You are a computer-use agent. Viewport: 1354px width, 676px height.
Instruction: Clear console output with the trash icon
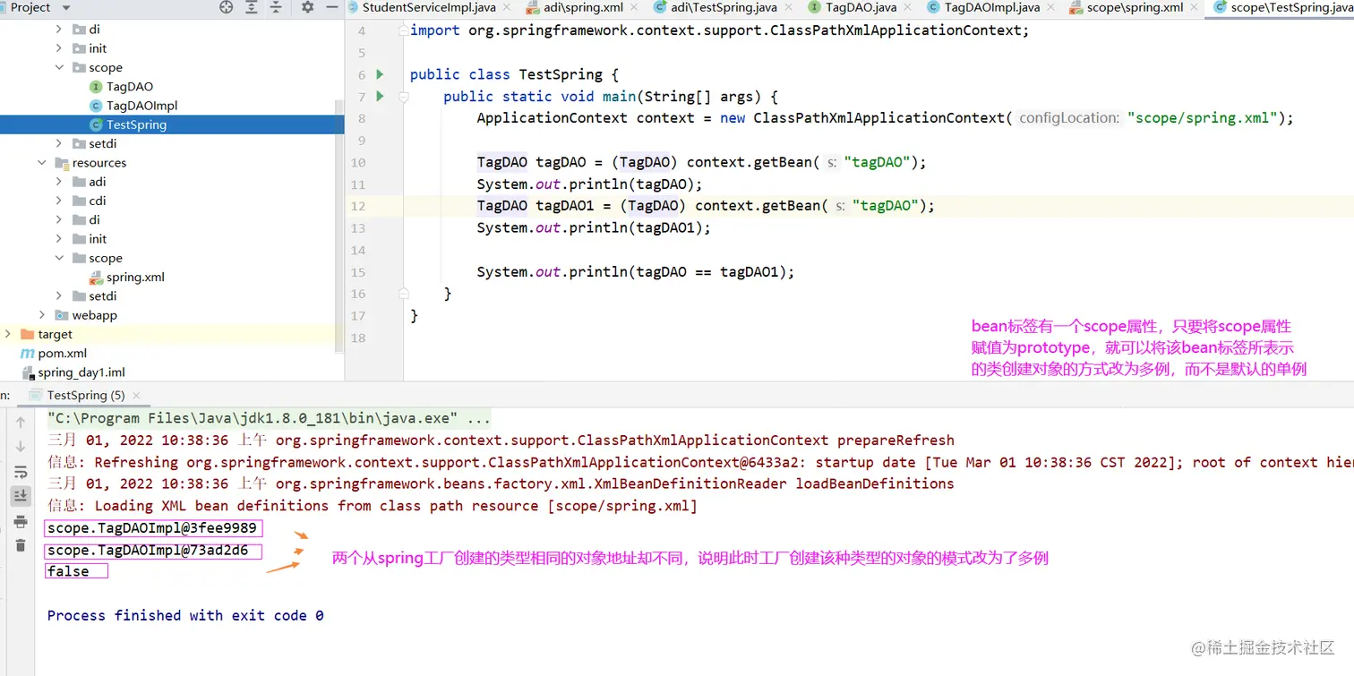click(21, 545)
